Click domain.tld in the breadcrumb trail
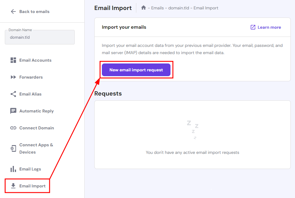Image resolution: width=295 pixels, height=198 pixels. point(178,8)
